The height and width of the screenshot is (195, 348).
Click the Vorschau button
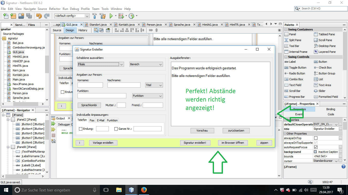pos(202,131)
